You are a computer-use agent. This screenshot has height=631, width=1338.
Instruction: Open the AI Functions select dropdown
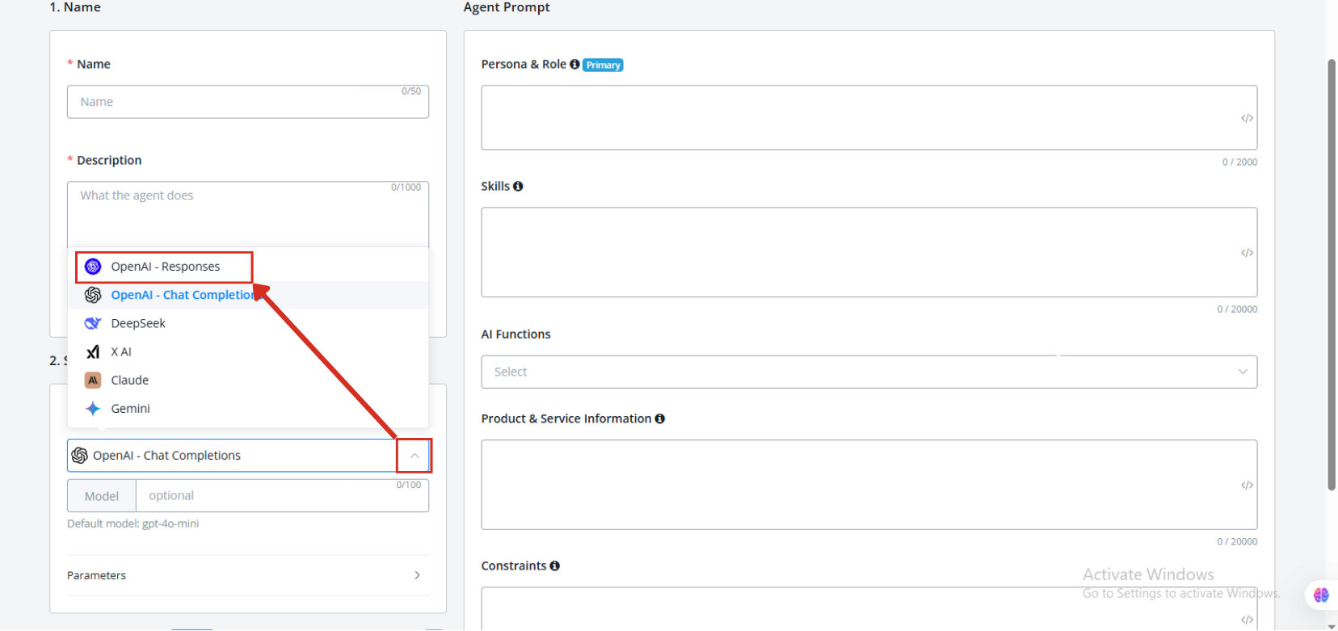point(869,372)
